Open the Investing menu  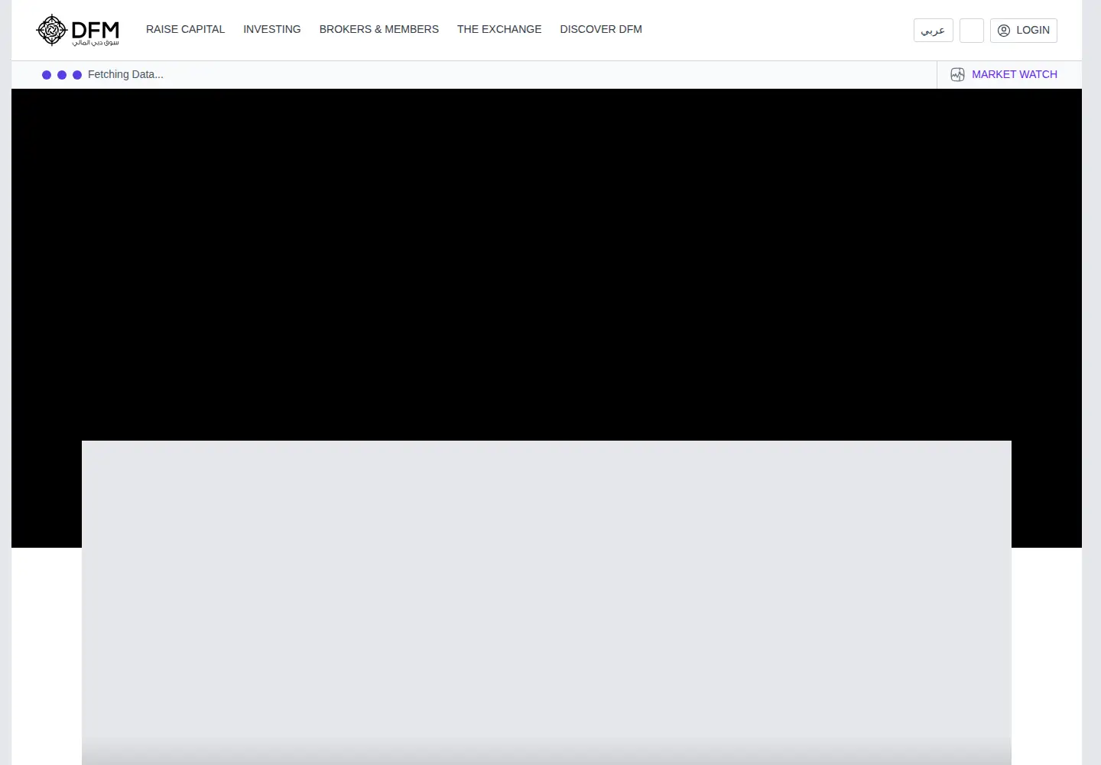tap(271, 29)
